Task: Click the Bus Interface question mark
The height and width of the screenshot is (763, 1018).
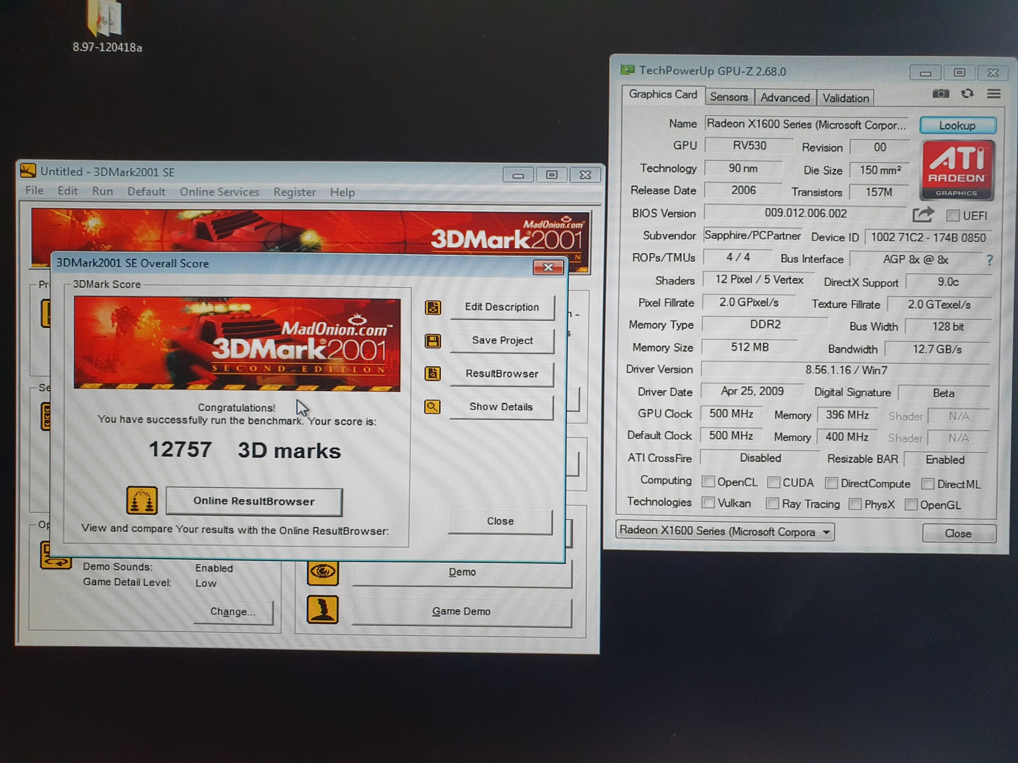Action: coord(989,260)
